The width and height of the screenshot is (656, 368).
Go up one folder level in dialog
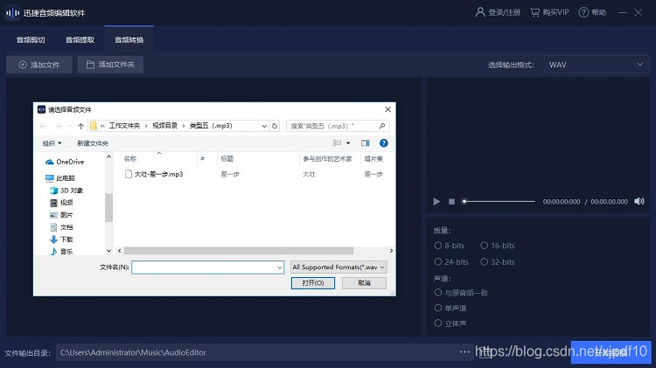pos(80,126)
